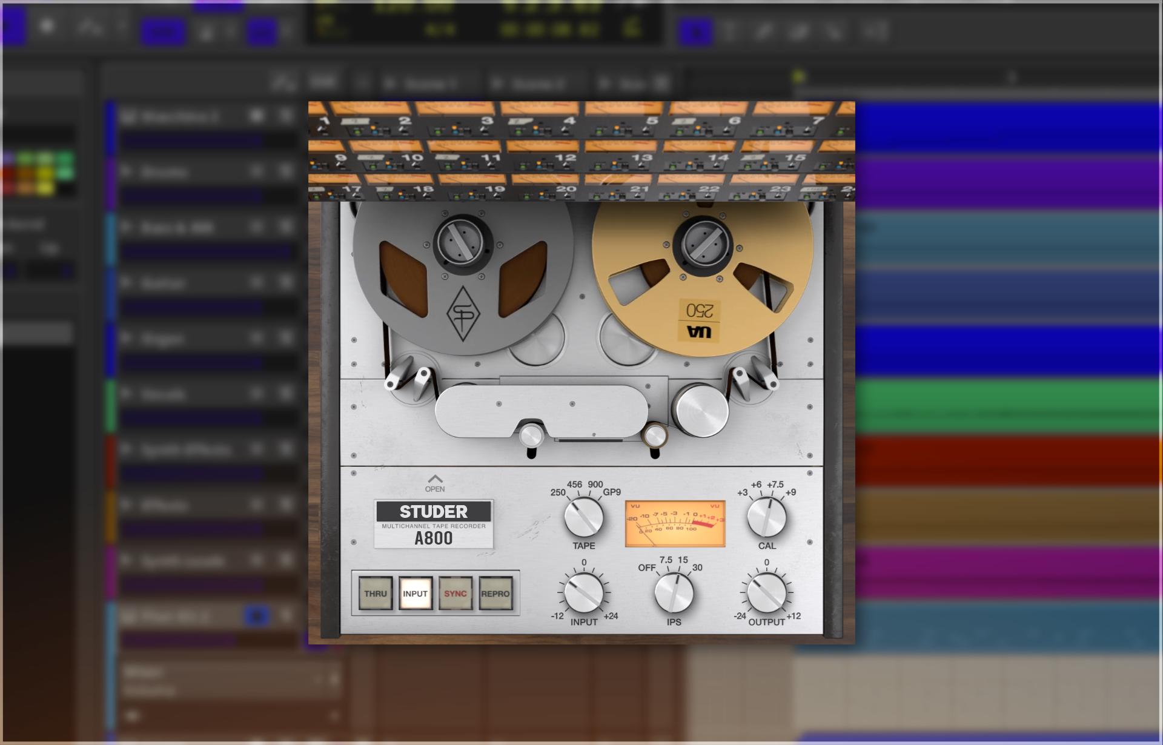Image resolution: width=1163 pixels, height=745 pixels.
Task: Click the OUTPUT level knob
Action: coord(767,594)
